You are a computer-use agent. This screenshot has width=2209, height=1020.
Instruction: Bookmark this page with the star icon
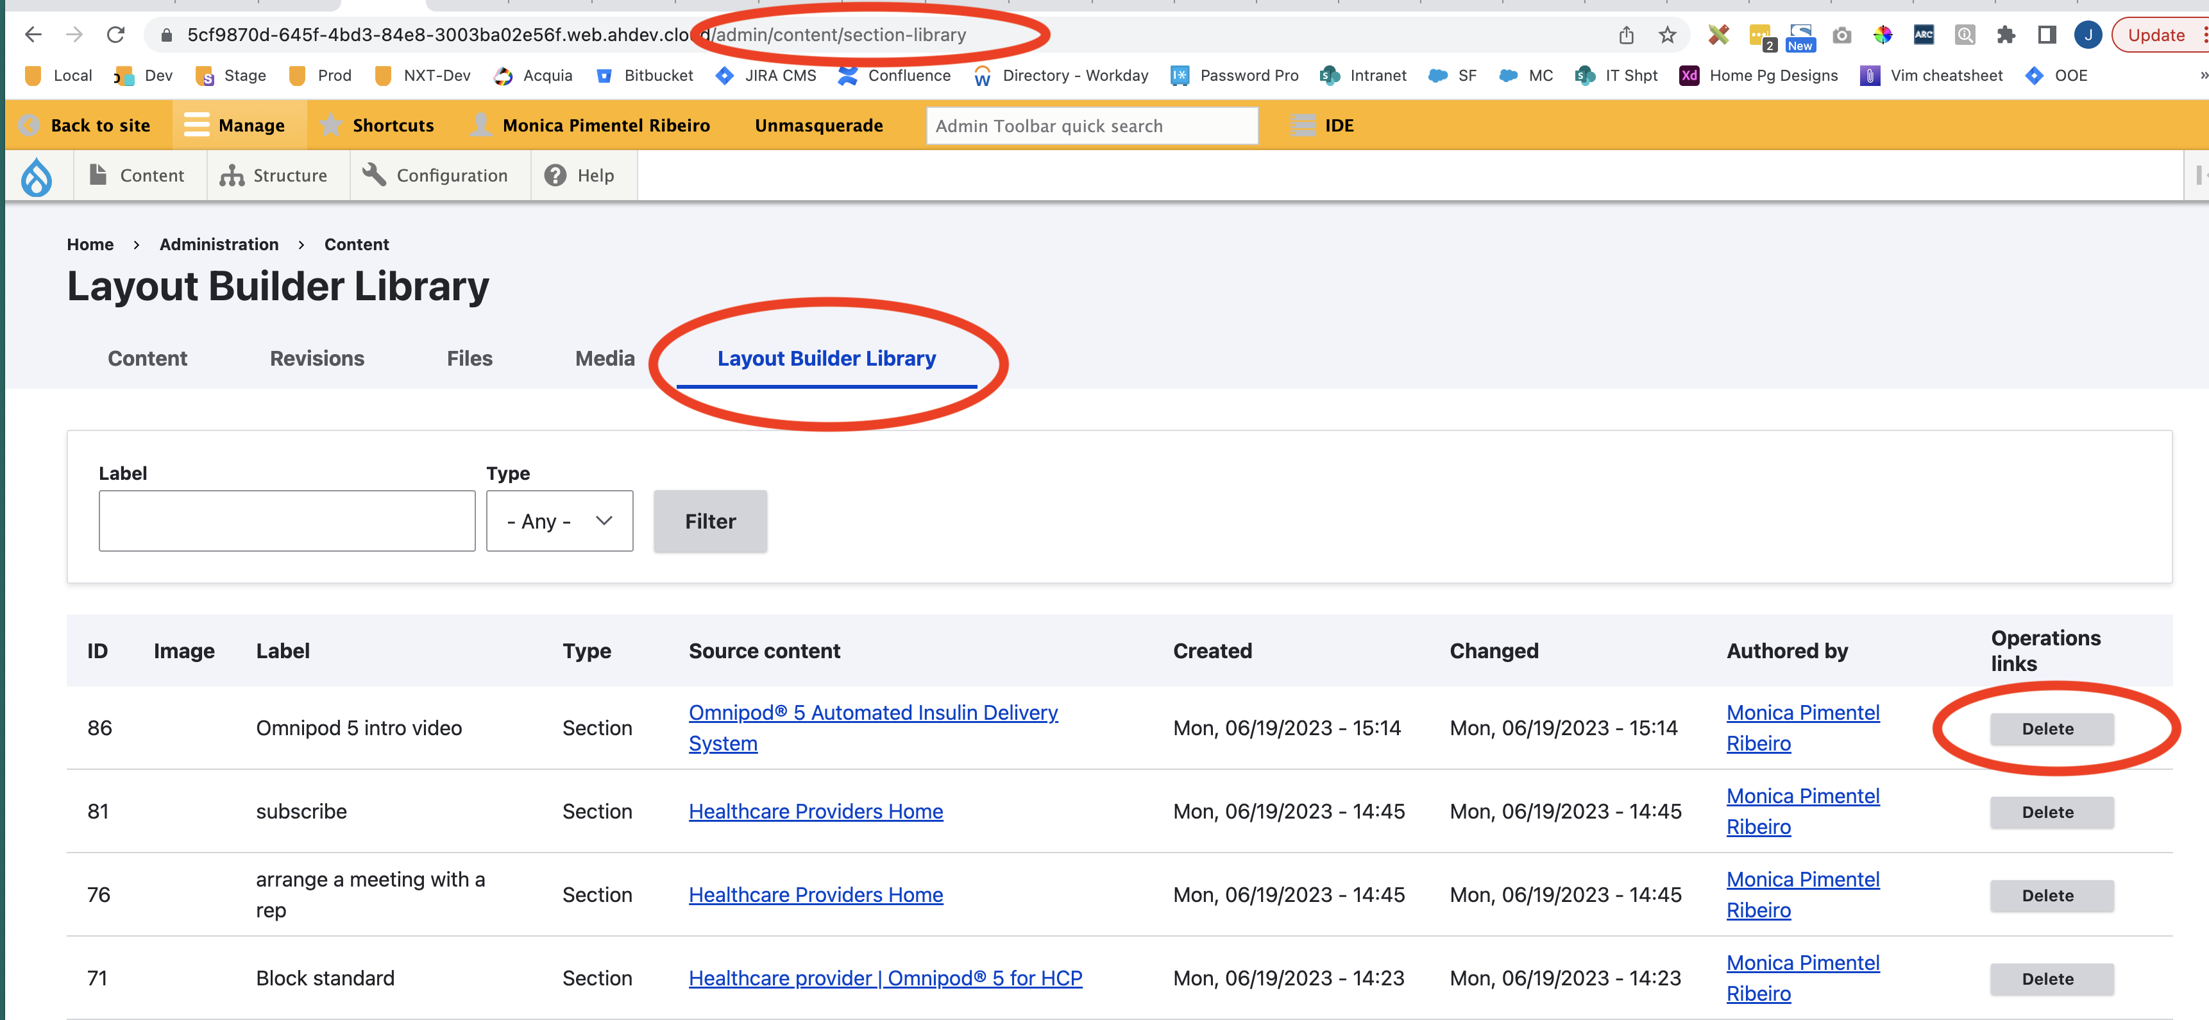(x=1667, y=34)
